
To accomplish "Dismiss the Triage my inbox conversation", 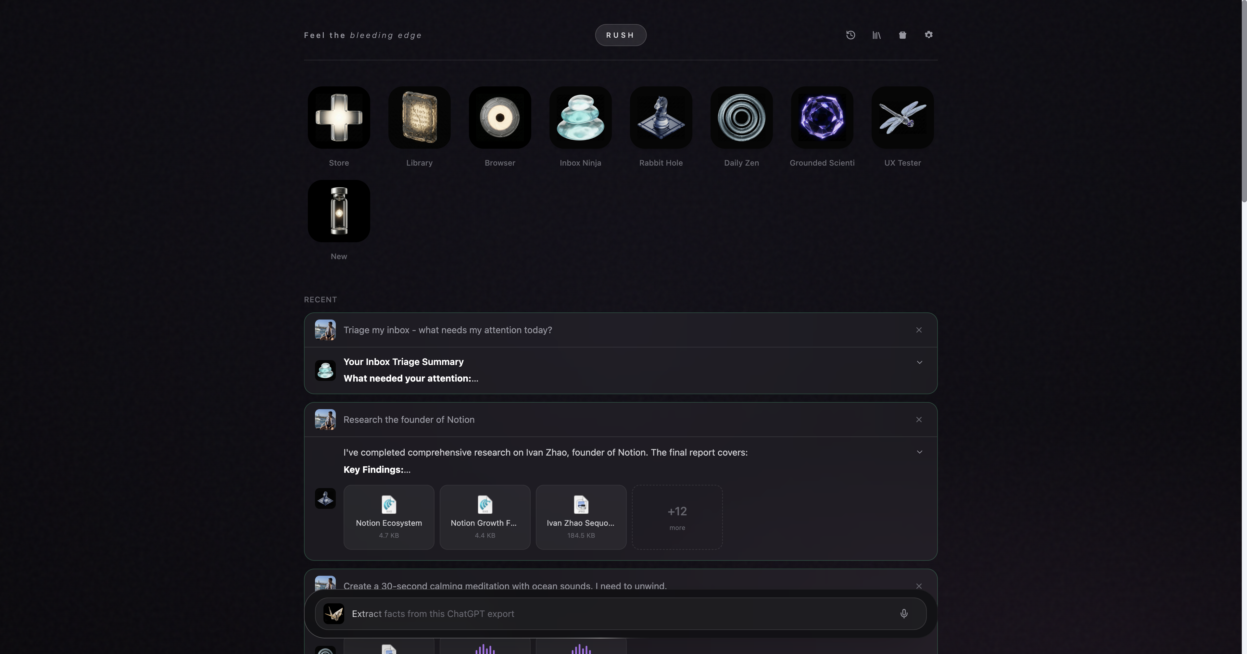I will pyautogui.click(x=919, y=330).
